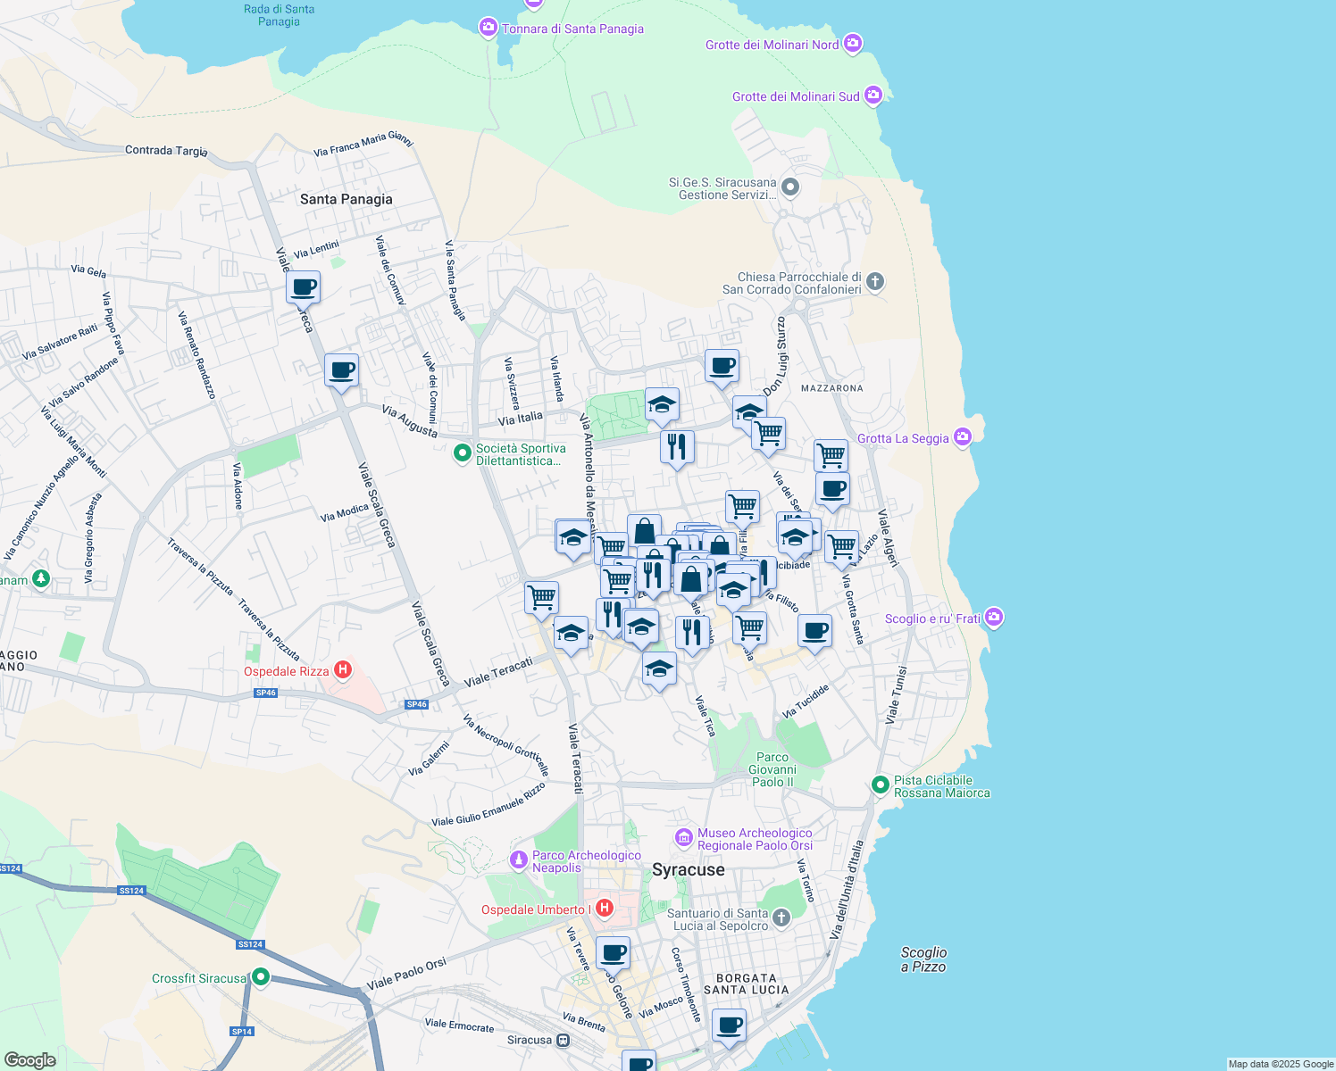Click the school marker by Via Antonello da Messina
1336x1071 pixels.
pos(572,537)
